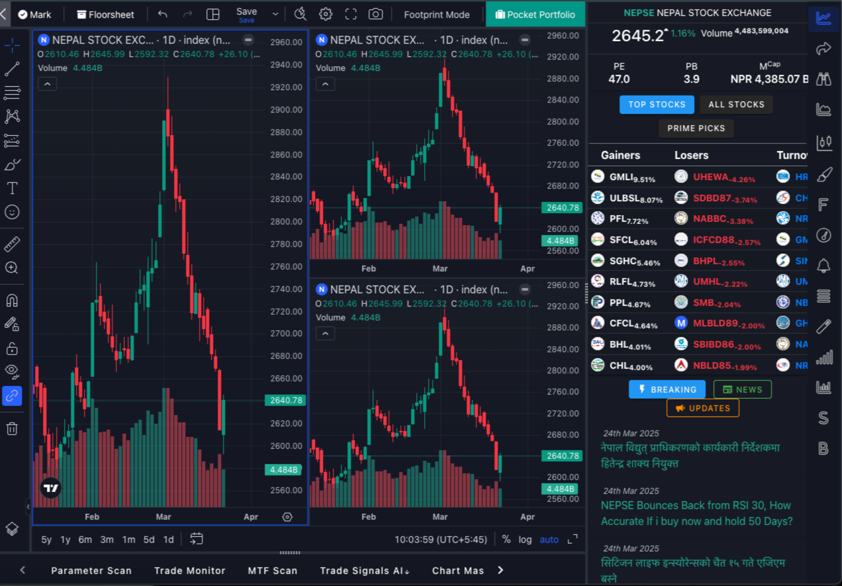Select the trend line drawing tool

pos(12,69)
